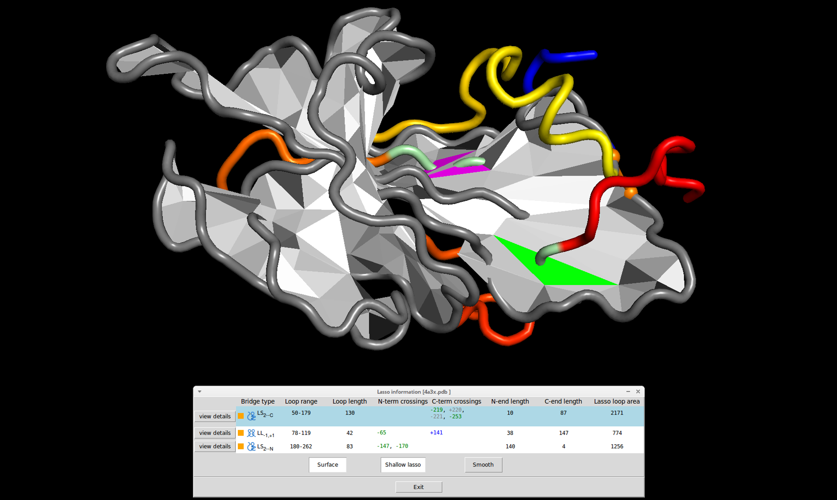Toggle the Shallow lasso option
This screenshot has height=500, width=837.
point(402,465)
